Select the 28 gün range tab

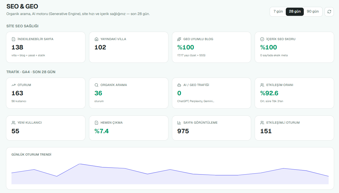click(295, 11)
